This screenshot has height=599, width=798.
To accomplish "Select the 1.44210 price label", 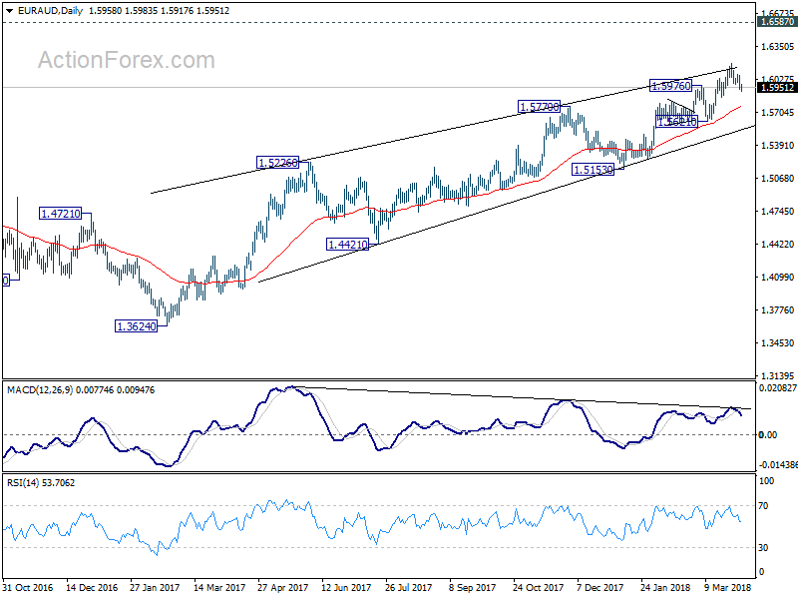I will [x=347, y=245].
